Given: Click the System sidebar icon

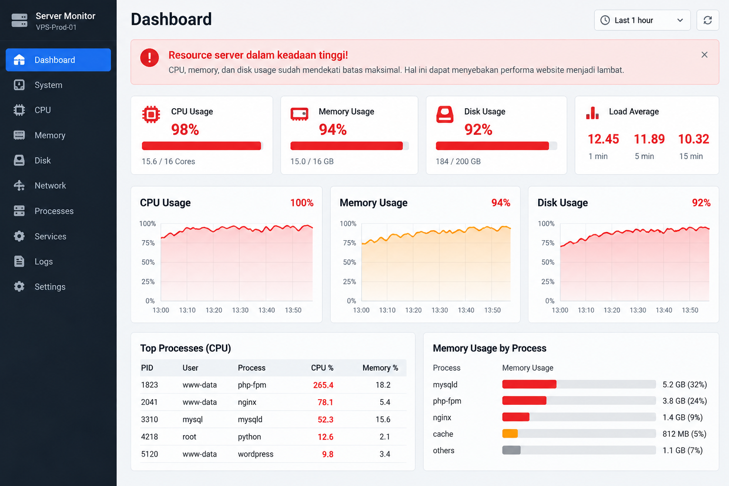Looking at the screenshot, I should tap(19, 85).
